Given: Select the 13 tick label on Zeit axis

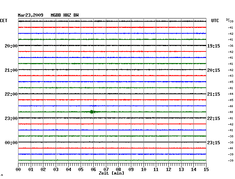Looking at the screenshot, I should [181, 169].
